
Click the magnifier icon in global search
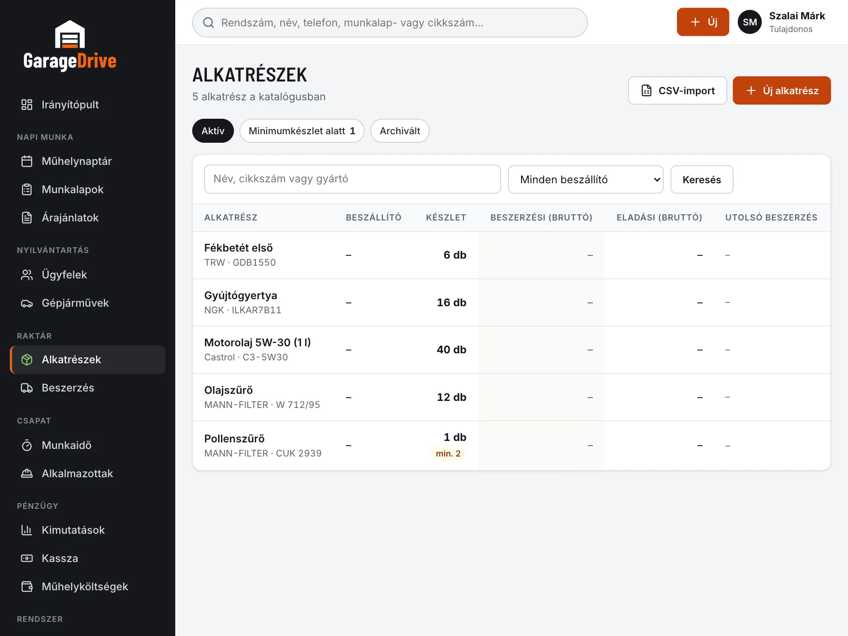pos(208,23)
